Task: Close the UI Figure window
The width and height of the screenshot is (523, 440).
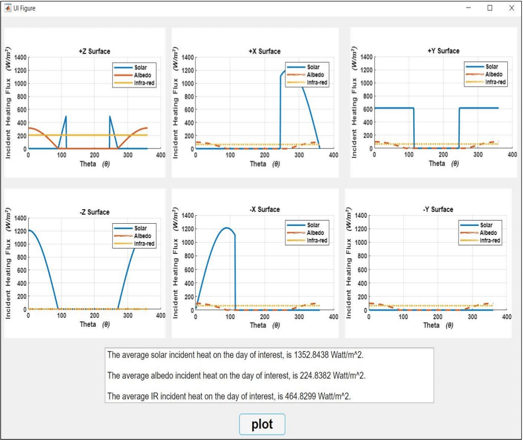Action: [x=511, y=8]
